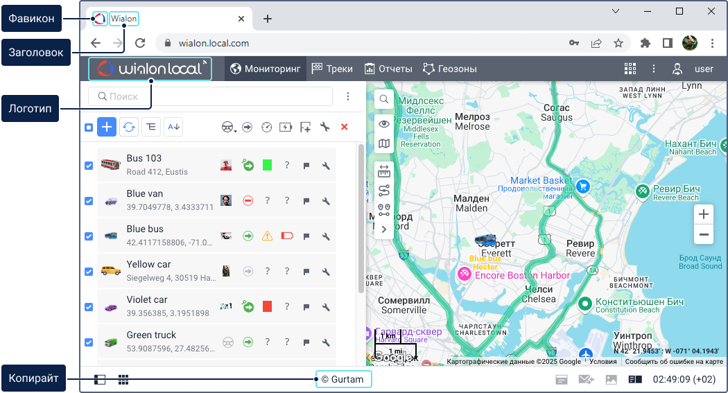This screenshot has height=393, width=728.
Task: Click the blue plus add-units button
Action: click(107, 127)
